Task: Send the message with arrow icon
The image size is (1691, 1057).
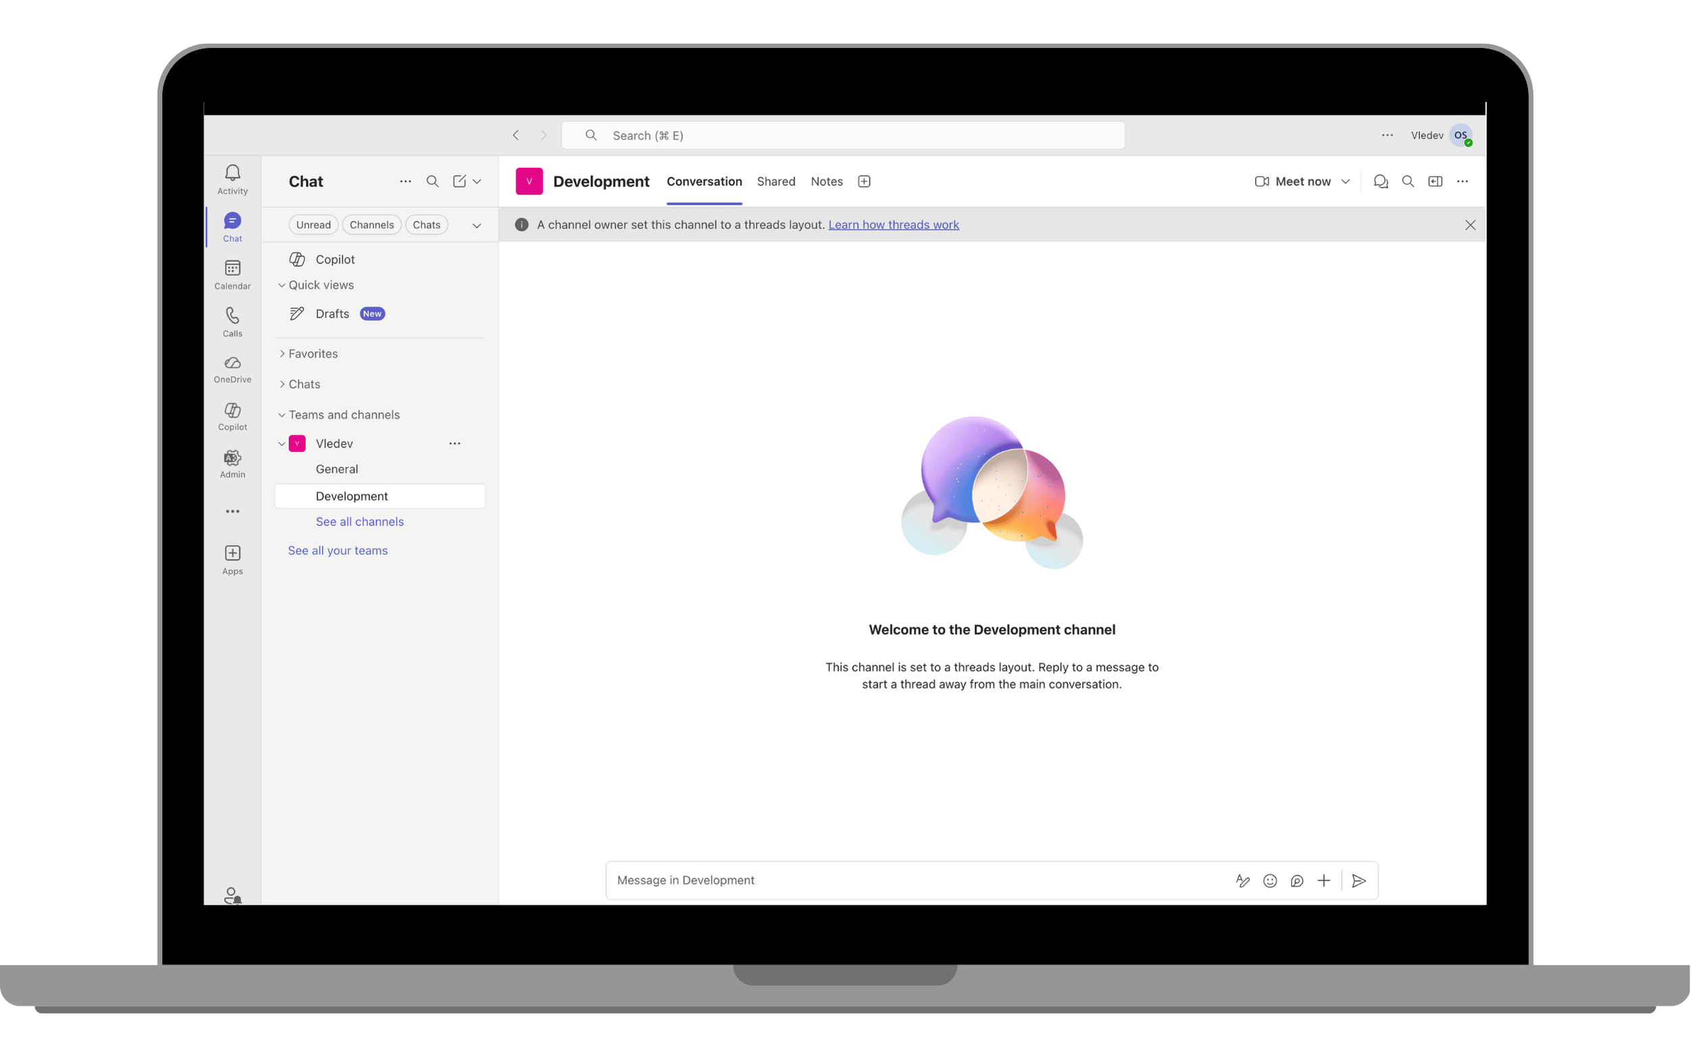Action: pyautogui.click(x=1359, y=881)
